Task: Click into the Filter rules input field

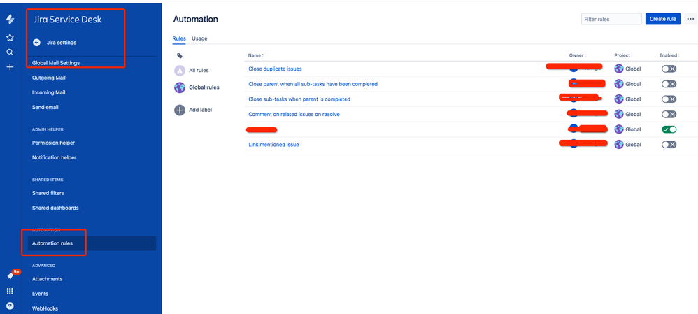Action: pyautogui.click(x=611, y=19)
